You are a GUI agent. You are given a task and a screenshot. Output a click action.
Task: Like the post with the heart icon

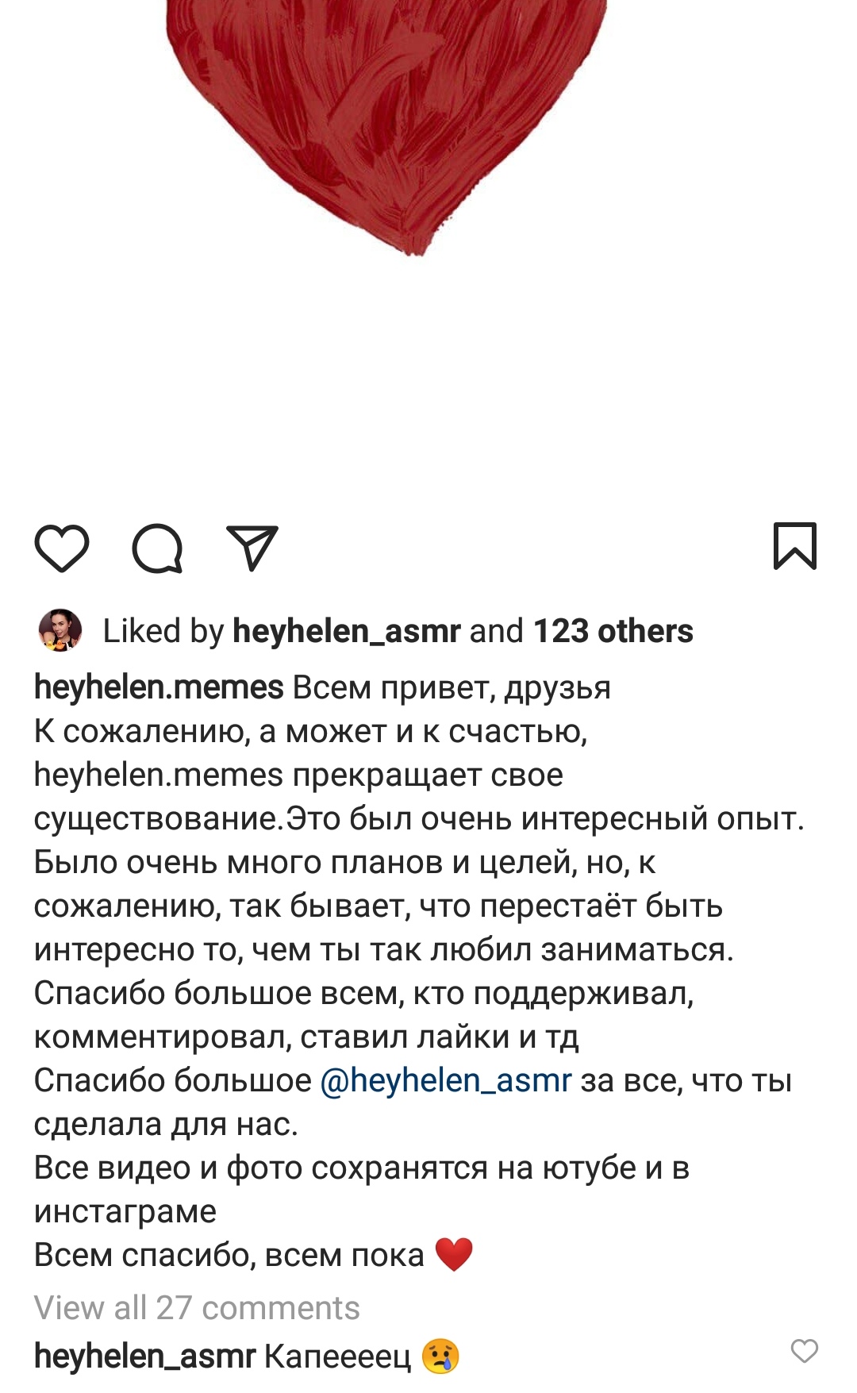61,548
